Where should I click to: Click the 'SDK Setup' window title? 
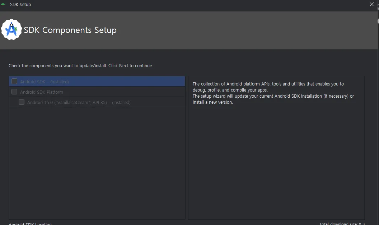pos(20,5)
